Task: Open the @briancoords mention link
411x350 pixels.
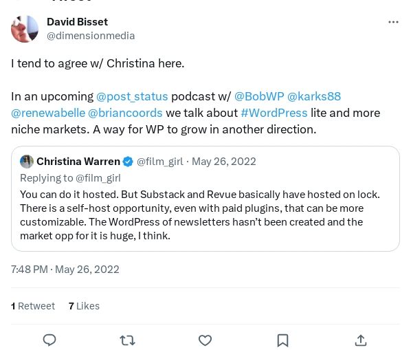Action: pos(125,113)
